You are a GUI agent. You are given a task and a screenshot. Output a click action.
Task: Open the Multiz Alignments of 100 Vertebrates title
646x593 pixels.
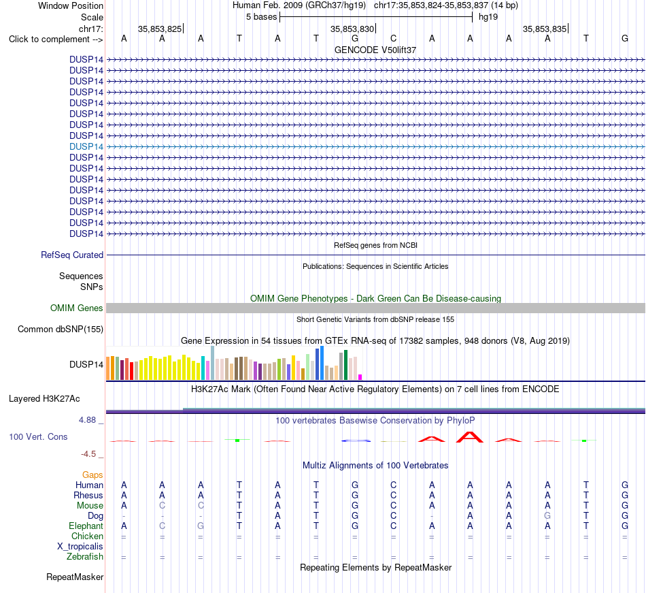(375, 466)
